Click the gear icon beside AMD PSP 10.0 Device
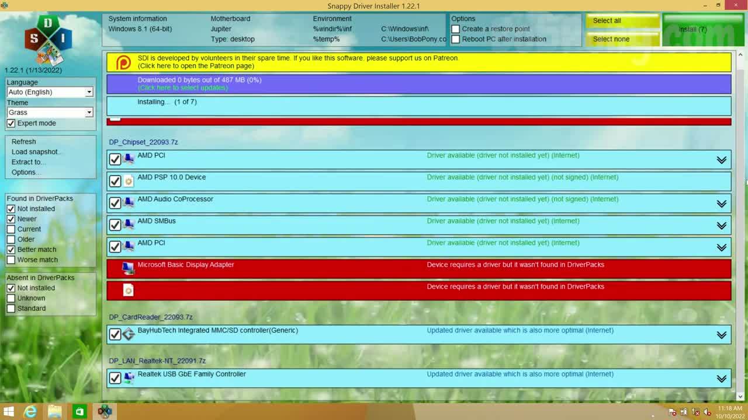 [x=129, y=181]
